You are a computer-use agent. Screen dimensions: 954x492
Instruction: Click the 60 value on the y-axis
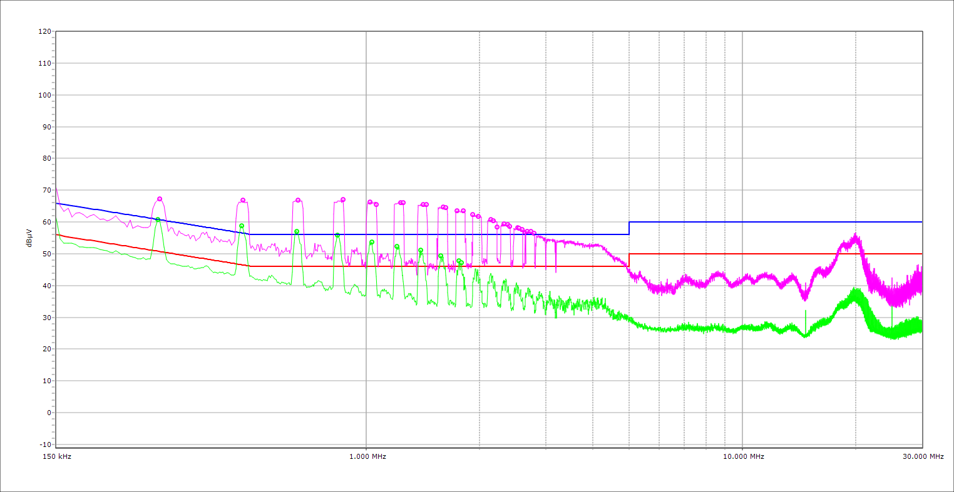pyautogui.click(x=46, y=222)
